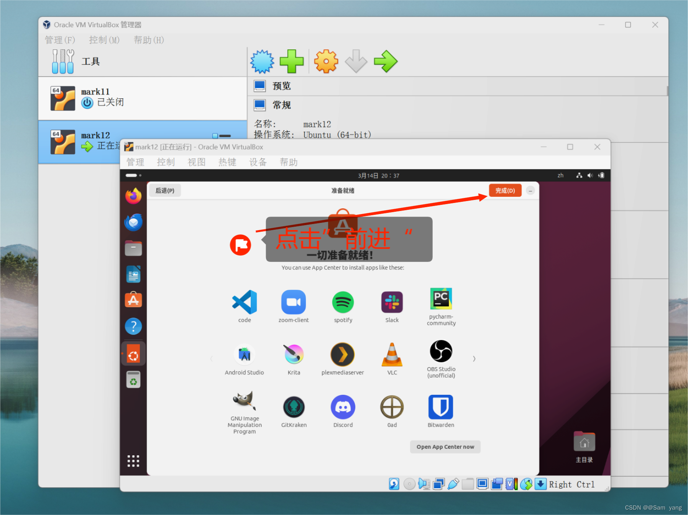Click the code (VS Code) app icon
The width and height of the screenshot is (688, 515).
245,302
